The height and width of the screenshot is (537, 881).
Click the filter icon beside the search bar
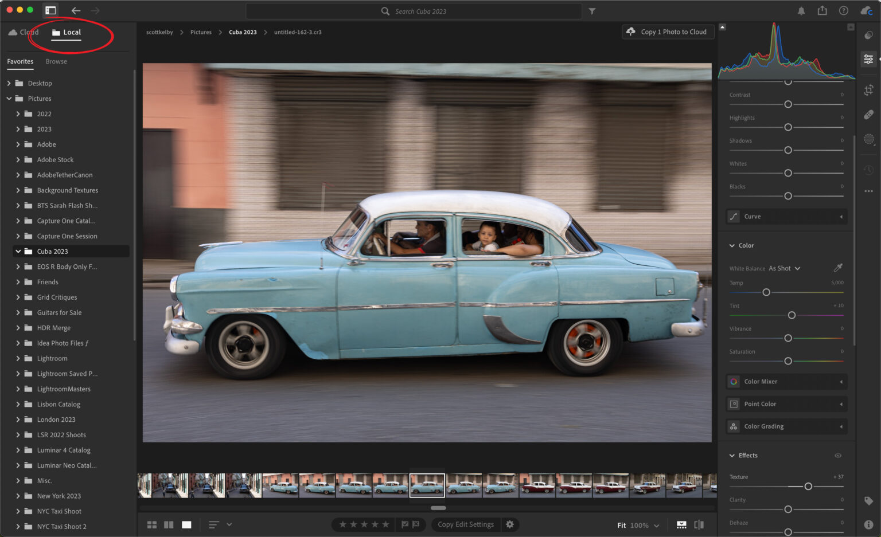[592, 11]
